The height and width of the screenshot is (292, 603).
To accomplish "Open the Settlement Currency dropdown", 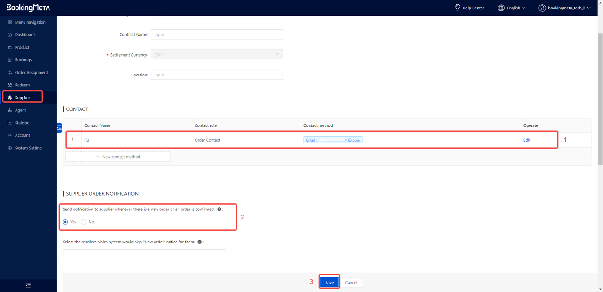I will coord(217,55).
